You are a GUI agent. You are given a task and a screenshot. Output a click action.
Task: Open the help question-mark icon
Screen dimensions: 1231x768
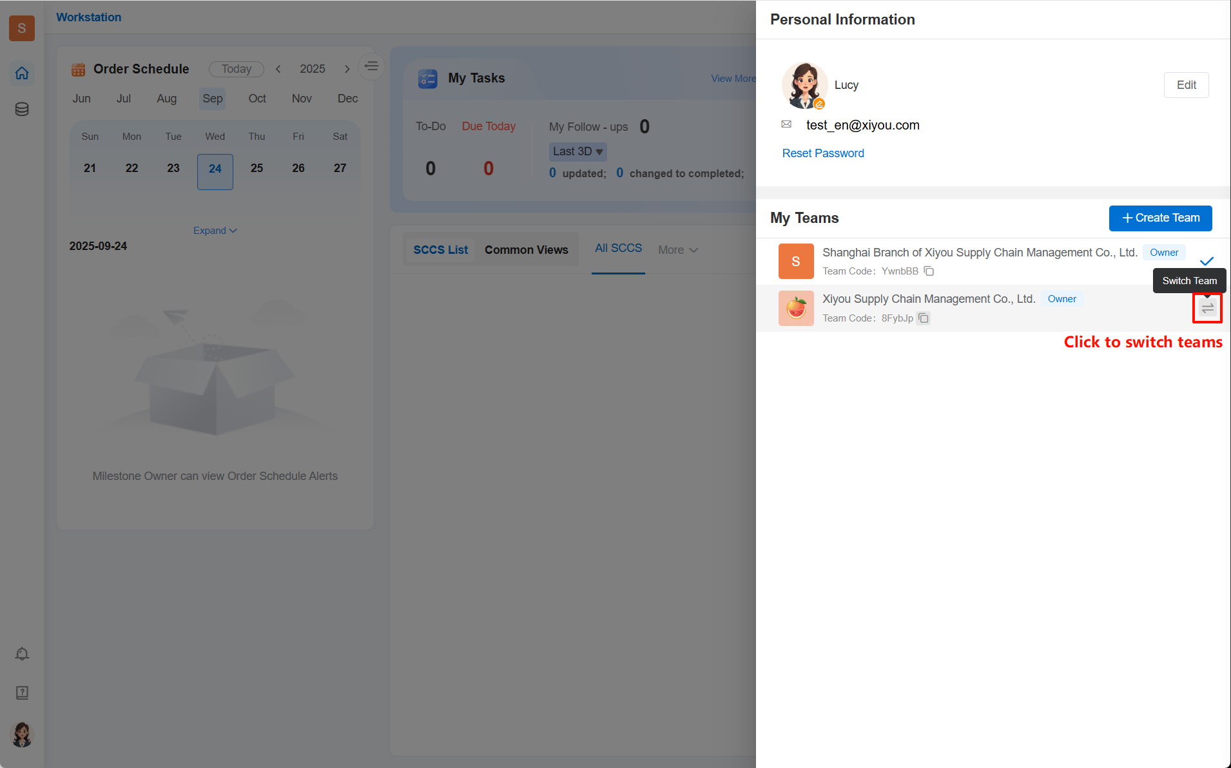(22, 693)
